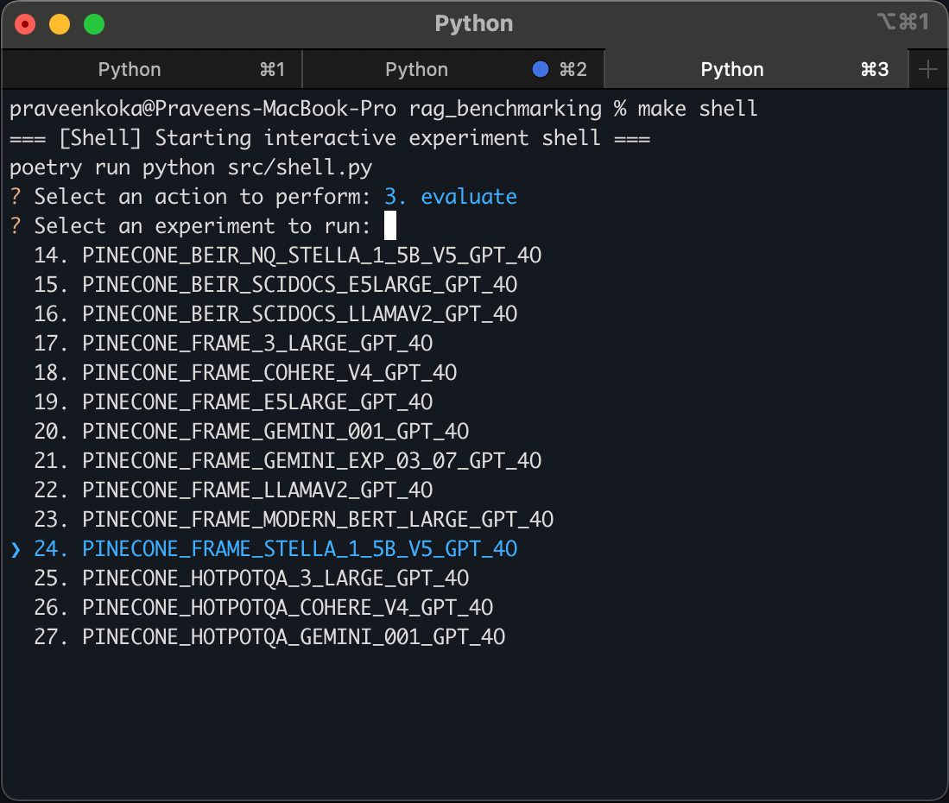Select experiment 22 PINECONE_FRAME_LLAMAV2_GPT_4O

click(233, 490)
